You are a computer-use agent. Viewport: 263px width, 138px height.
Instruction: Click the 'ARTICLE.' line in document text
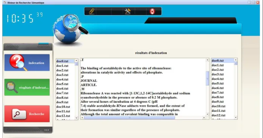[89, 85]
